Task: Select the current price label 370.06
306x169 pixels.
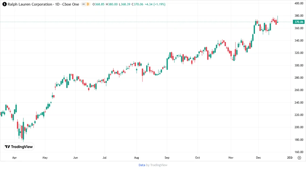Action: tap(299, 22)
